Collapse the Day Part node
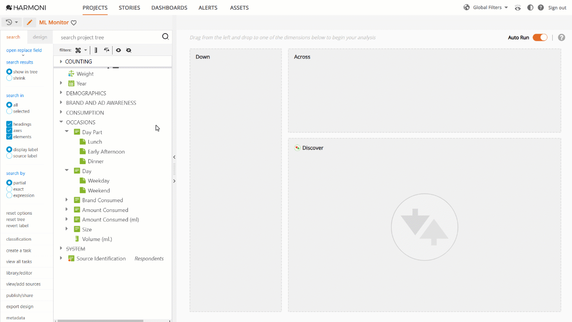 67,131
